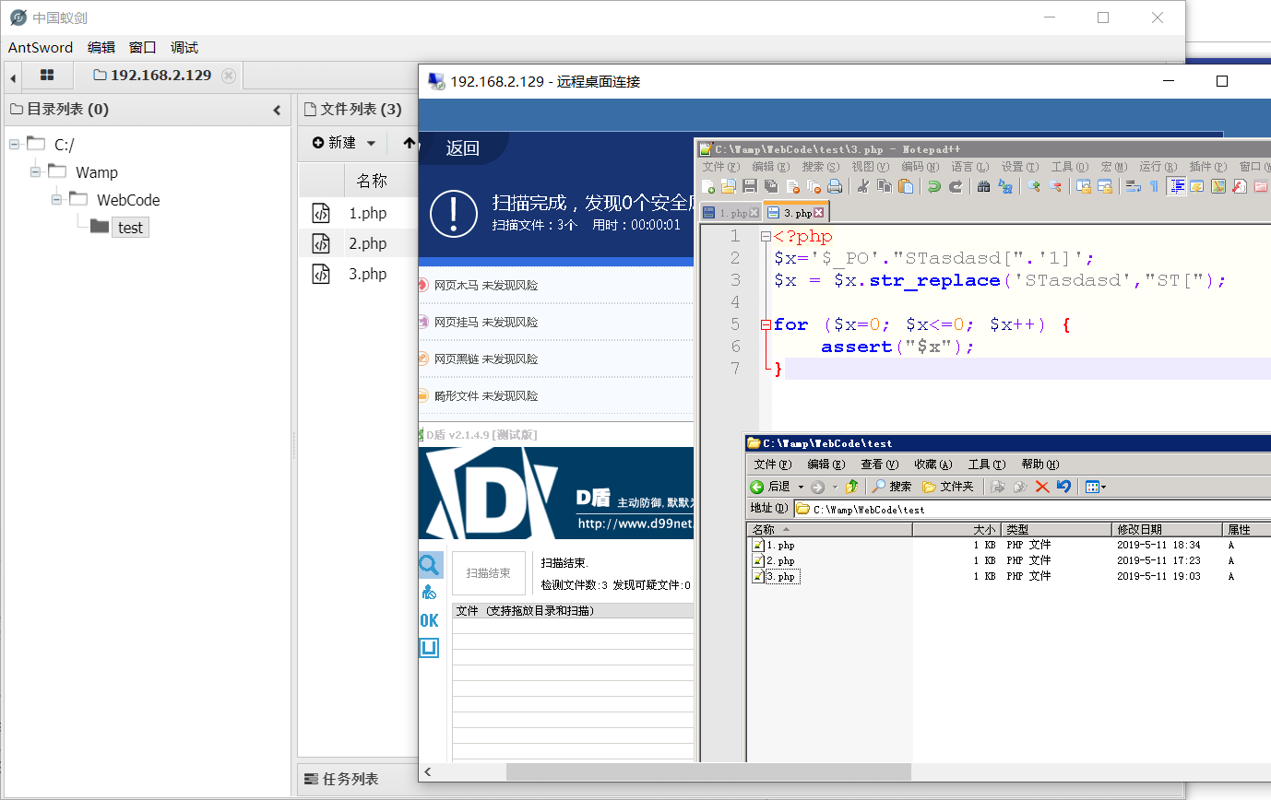Click the Zoom In magnifier in Notepad++
The height and width of the screenshot is (800, 1271).
click(x=1034, y=186)
